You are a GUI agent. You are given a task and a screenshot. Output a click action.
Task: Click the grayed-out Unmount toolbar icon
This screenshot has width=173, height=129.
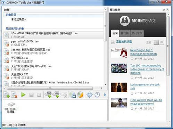point(31,95)
